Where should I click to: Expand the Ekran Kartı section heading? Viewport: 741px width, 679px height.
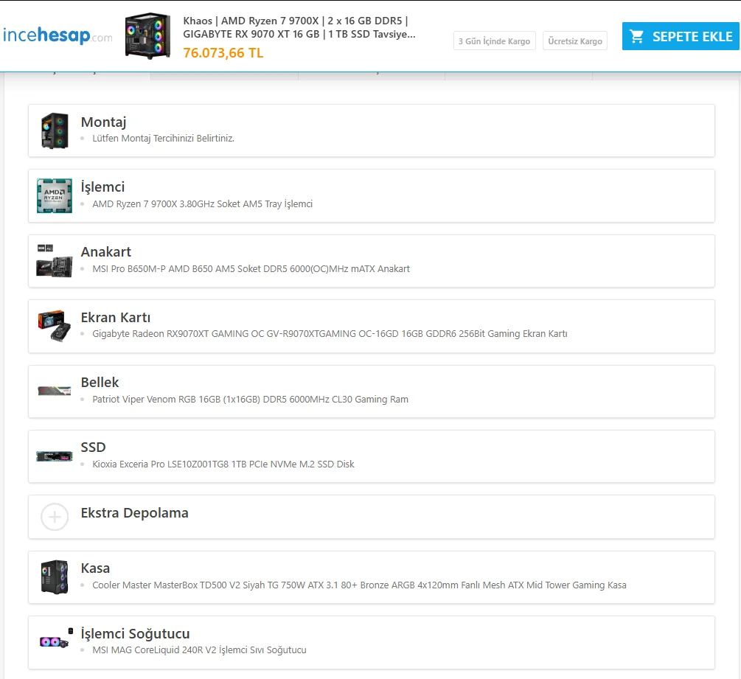[x=115, y=317]
